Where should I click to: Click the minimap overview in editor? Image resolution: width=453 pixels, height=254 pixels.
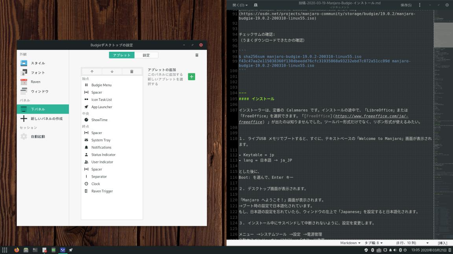(443, 124)
